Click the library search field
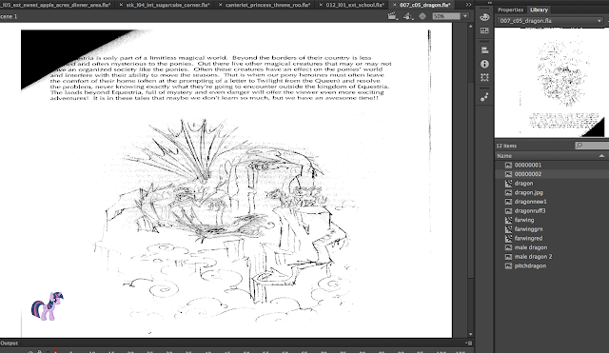This screenshot has width=609, height=353. tap(592, 146)
